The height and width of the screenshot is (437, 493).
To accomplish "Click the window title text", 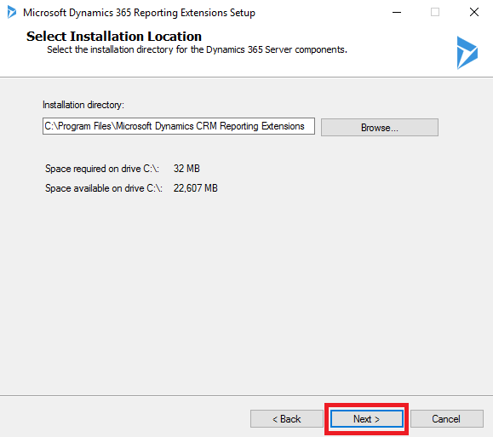I will click(x=139, y=13).
